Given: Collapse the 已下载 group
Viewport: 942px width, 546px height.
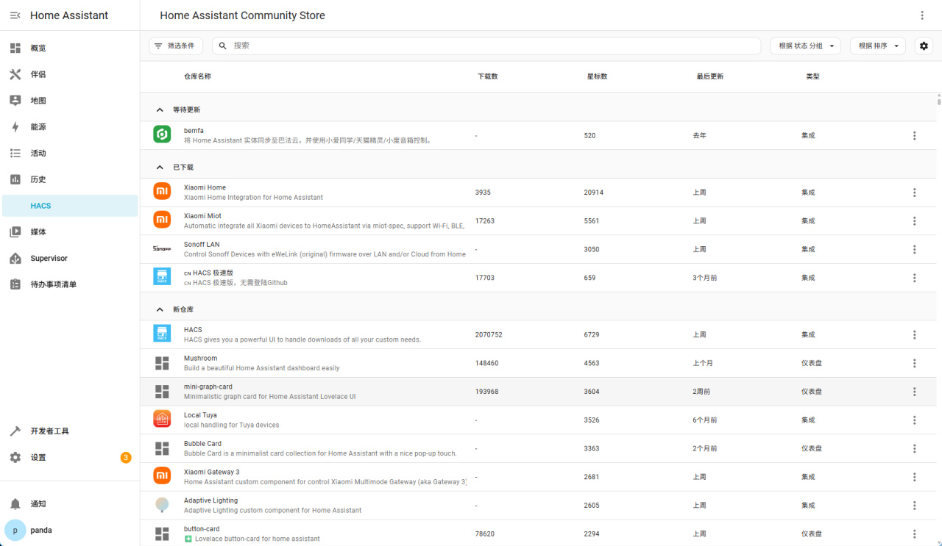Looking at the screenshot, I should point(160,167).
